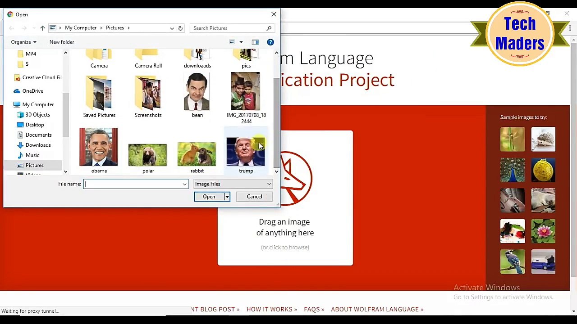This screenshot has width=577, height=324.
Task: Open the Image Files type dropdown
Action: point(233,184)
